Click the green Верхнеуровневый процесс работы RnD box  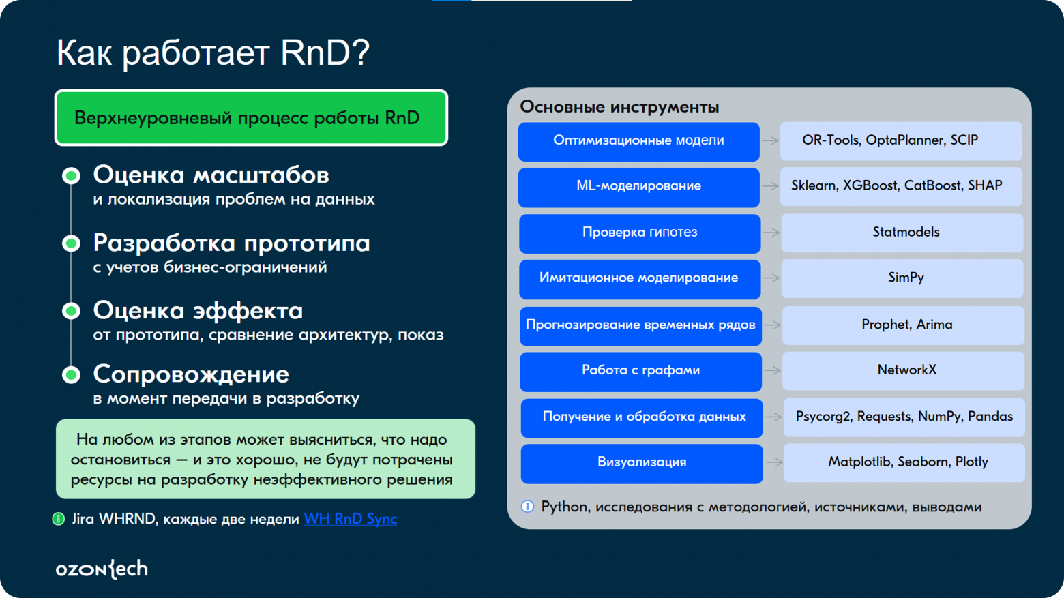pos(251,117)
